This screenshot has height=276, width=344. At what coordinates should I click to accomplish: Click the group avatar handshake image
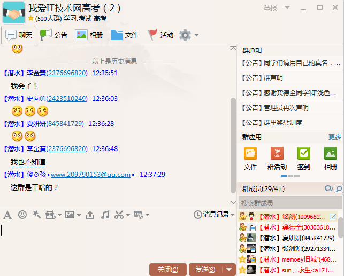coord(14,13)
